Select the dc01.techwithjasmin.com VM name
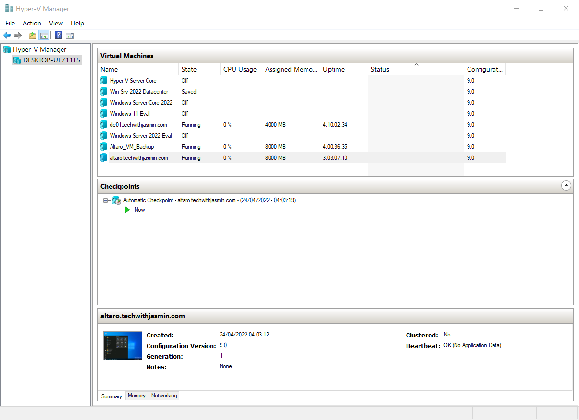 coord(138,125)
